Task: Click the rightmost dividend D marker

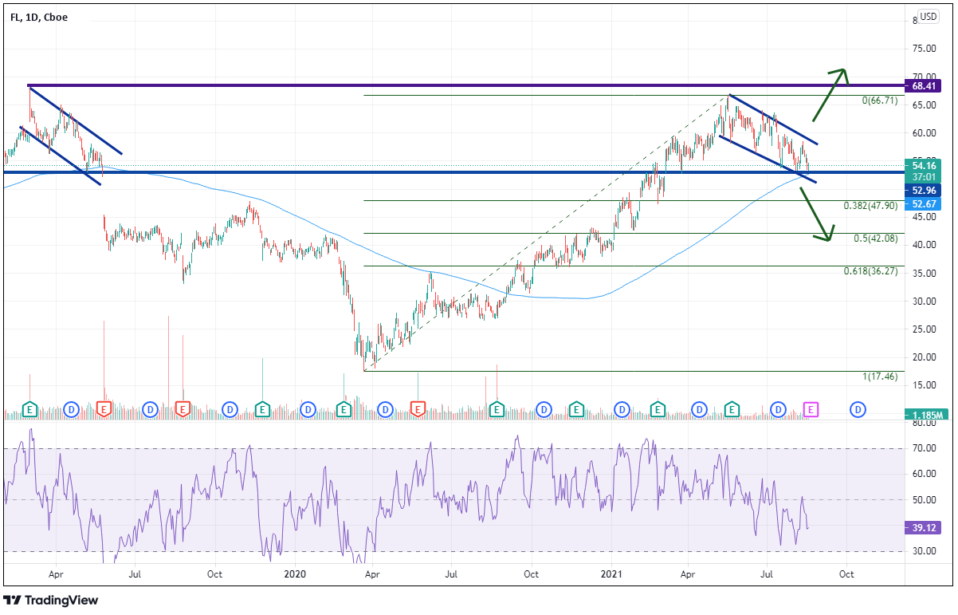Action: coord(858,409)
